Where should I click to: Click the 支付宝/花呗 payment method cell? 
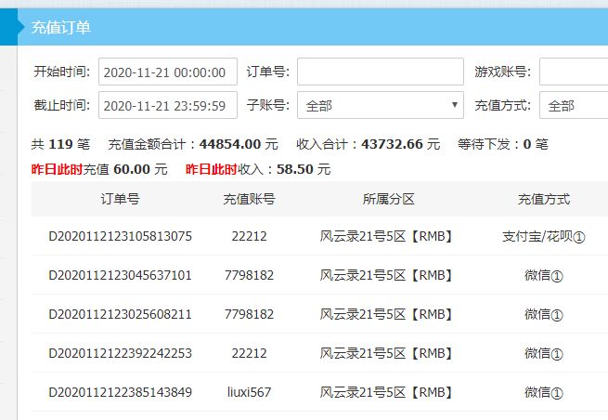coord(543,236)
